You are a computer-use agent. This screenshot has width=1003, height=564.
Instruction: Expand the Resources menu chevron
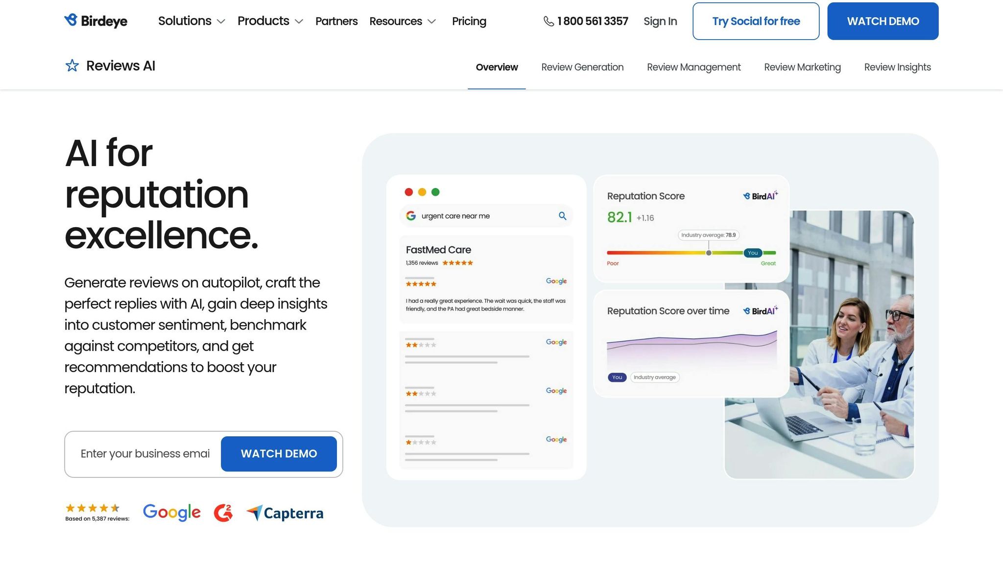(x=431, y=22)
